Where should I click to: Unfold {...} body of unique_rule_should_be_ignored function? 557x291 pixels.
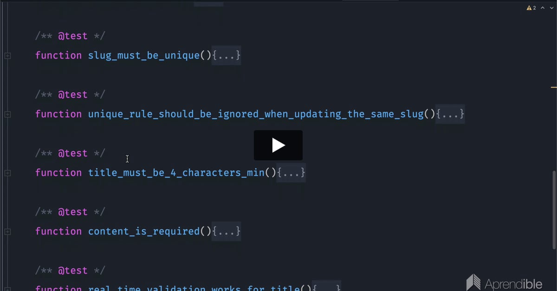(450, 114)
